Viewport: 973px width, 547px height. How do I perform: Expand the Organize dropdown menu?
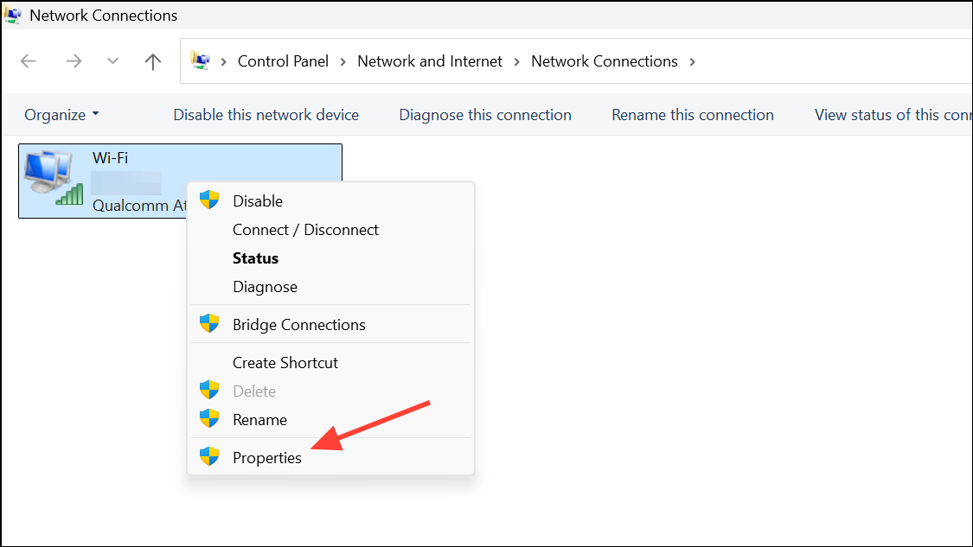tap(61, 115)
